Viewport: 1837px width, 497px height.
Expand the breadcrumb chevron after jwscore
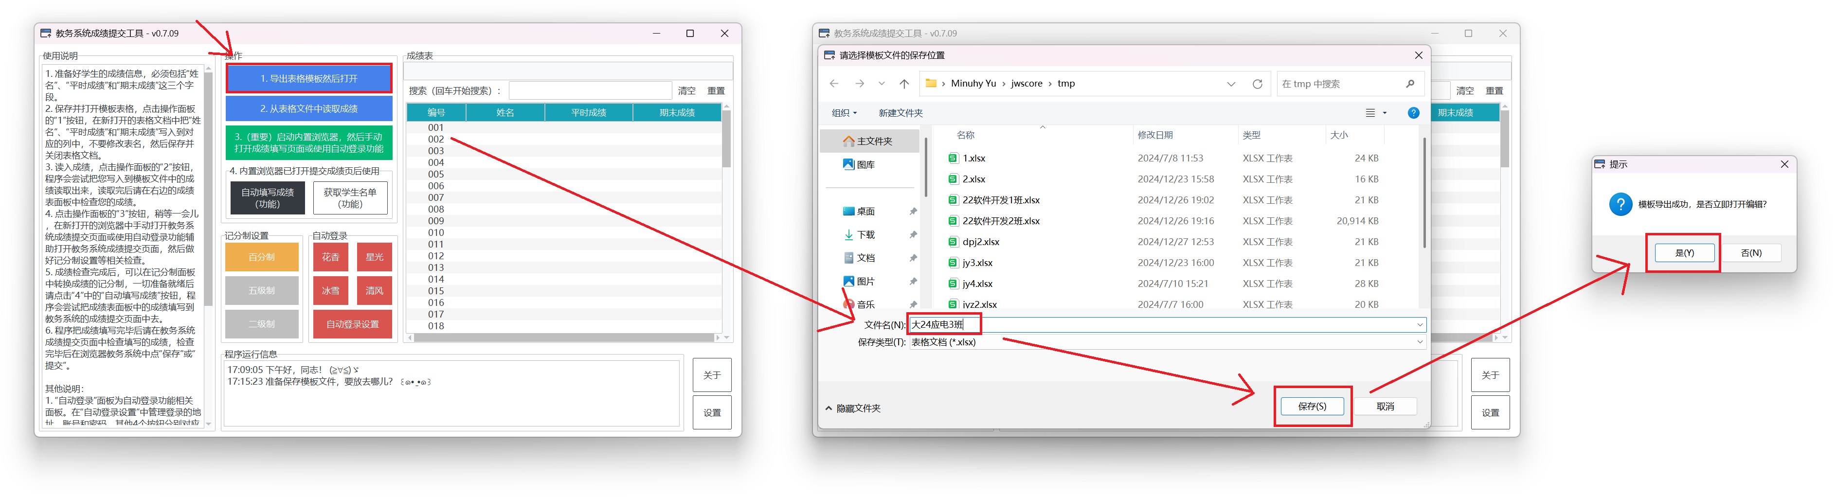(x=1050, y=84)
